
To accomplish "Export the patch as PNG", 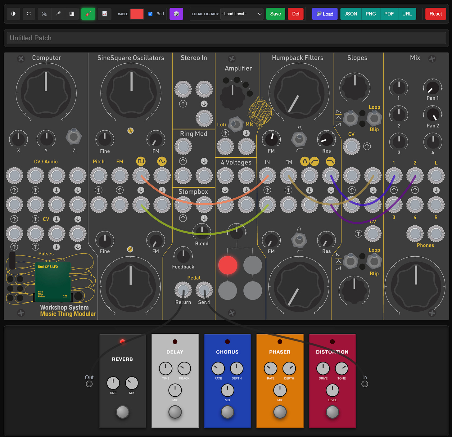I will click(371, 14).
